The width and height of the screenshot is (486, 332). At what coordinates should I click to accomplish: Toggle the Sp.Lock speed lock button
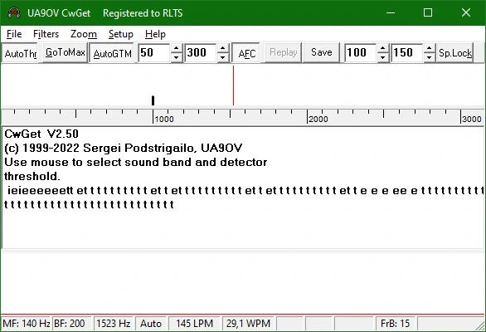(455, 53)
